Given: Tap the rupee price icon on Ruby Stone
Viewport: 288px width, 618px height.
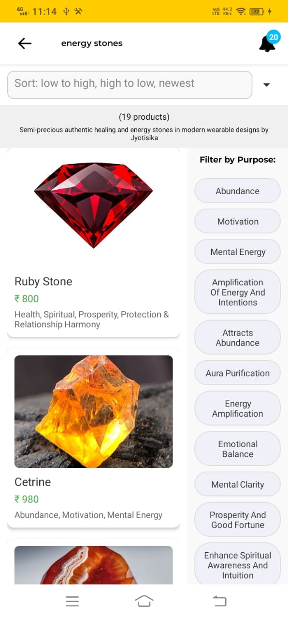Looking at the screenshot, I should pos(17,298).
